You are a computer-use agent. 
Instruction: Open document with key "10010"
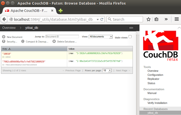click(x=7, y=54)
